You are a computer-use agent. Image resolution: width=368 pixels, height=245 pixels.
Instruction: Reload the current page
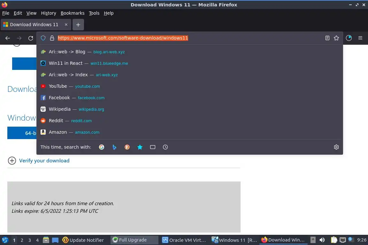[x=31, y=38]
